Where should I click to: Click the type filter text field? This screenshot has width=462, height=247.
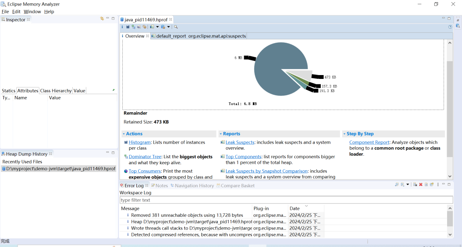point(286,200)
